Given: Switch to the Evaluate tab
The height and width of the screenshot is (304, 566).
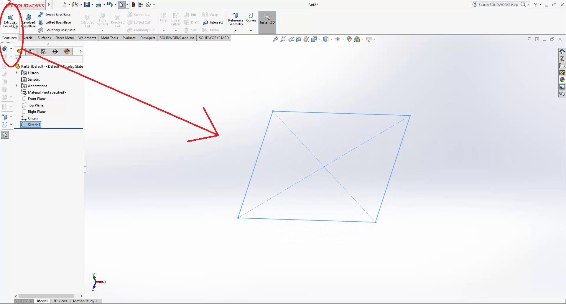Looking at the screenshot, I should tap(129, 38).
